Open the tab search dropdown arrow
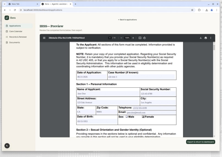 point(4,4)
